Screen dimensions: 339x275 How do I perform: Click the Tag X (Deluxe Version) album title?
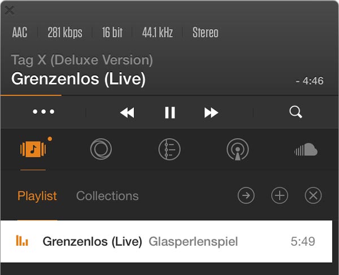point(82,60)
